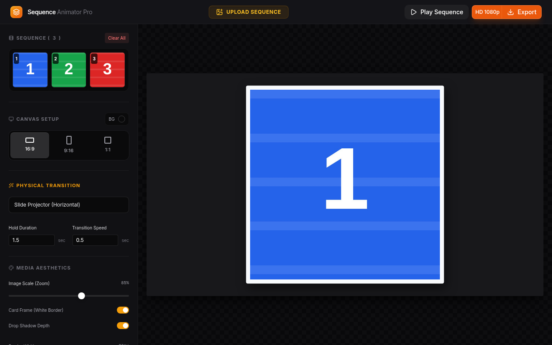This screenshot has width=552, height=345.
Task: Click the Hold Duration input field
Action: [31, 240]
